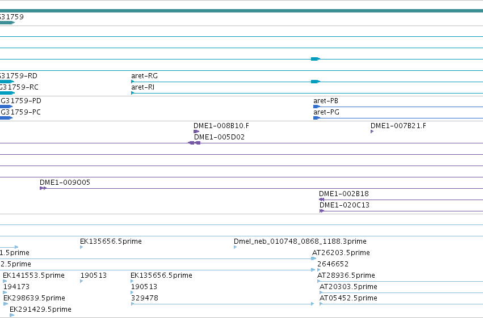Select the AT28936.5prime EST label
The image size is (483, 318).
click(x=346, y=275)
